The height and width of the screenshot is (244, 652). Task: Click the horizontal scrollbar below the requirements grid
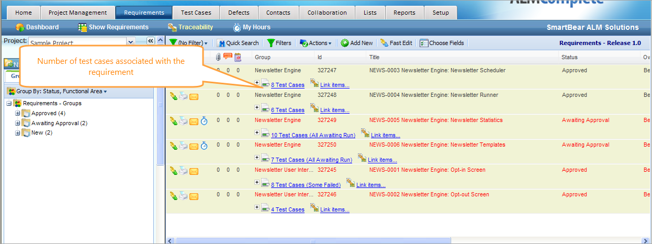click(x=314, y=241)
